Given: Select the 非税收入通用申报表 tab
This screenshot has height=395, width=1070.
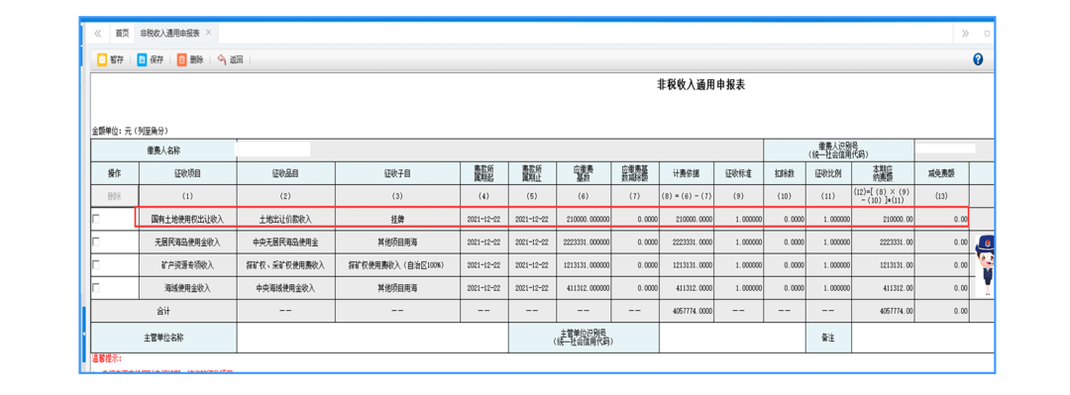Looking at the screenshot, I should click(170, 34).
